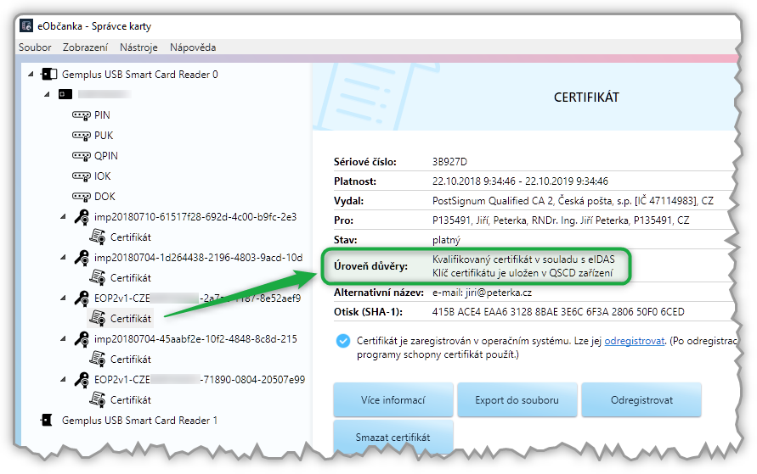Select the QPIN tree item
This screenshot has height=474, width=757.
pos(106,155)
